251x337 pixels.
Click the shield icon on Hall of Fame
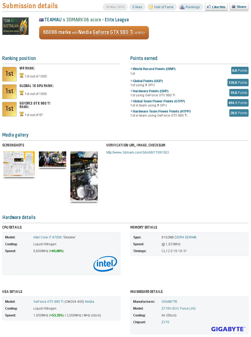pyautogui.click(x=151, y=7)
